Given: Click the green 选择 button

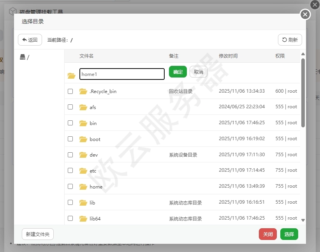Looking at the screenshot, I should [289, 234].
